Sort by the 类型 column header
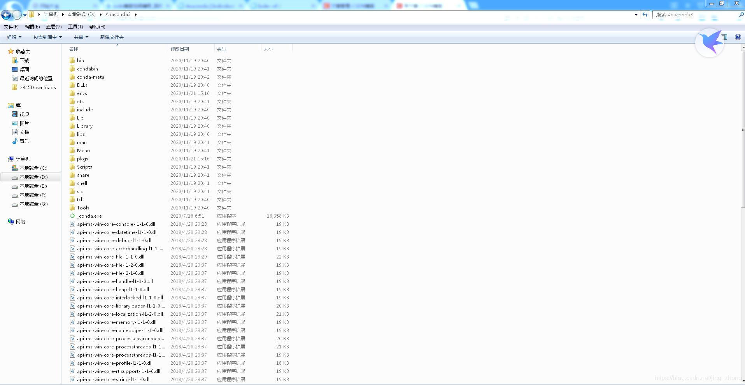The height and width of the screenshot is (385, 745). (222, 49)
